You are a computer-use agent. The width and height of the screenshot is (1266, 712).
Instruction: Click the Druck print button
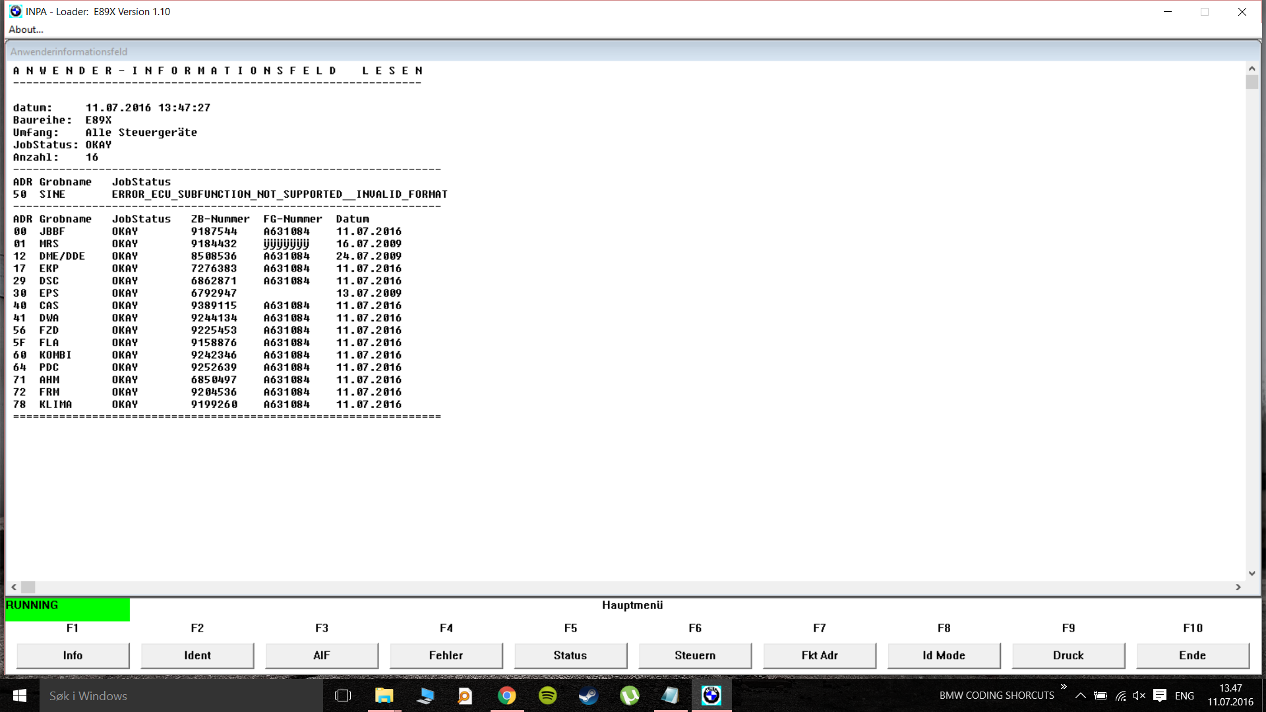point(1068,655)
